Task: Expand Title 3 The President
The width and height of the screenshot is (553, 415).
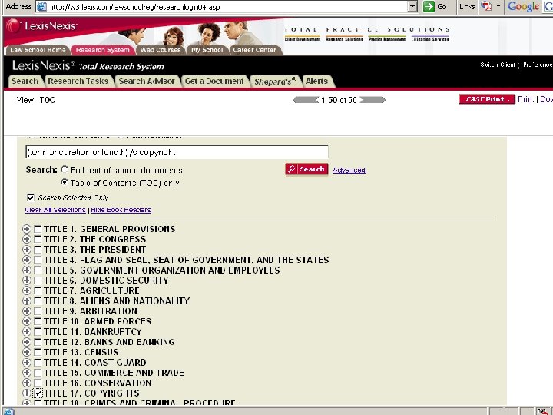Action: point(26,250)
